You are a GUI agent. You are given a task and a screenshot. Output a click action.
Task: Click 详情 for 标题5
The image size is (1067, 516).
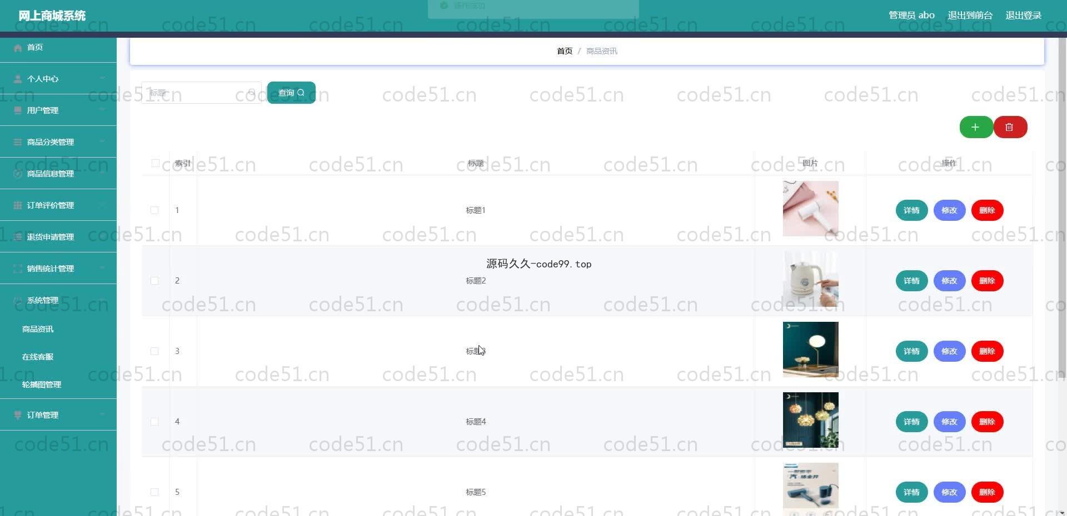coord(911,492)
